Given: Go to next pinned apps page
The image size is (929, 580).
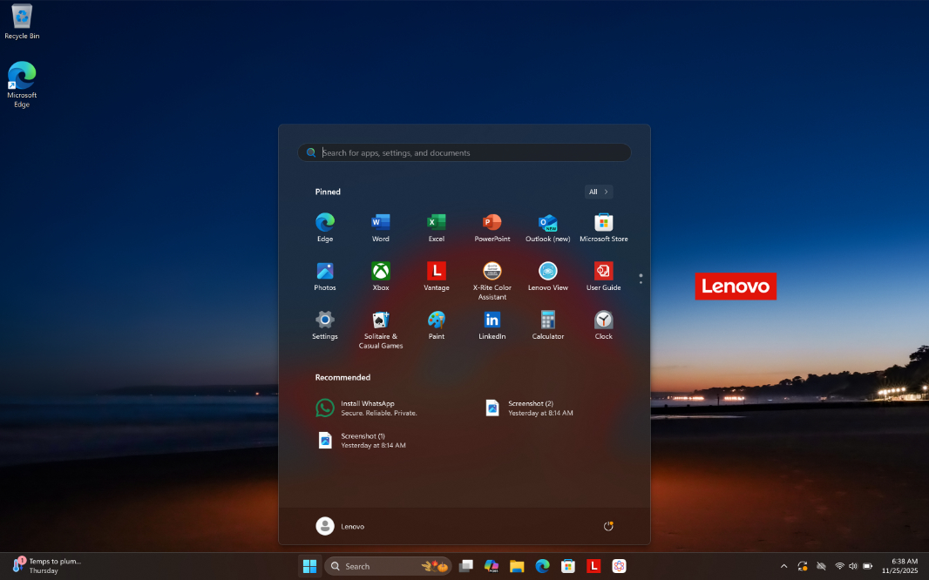Looking at the screenshot, I should (641, 282).
